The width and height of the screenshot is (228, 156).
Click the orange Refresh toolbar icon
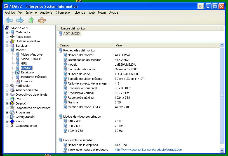click(42, 20)
